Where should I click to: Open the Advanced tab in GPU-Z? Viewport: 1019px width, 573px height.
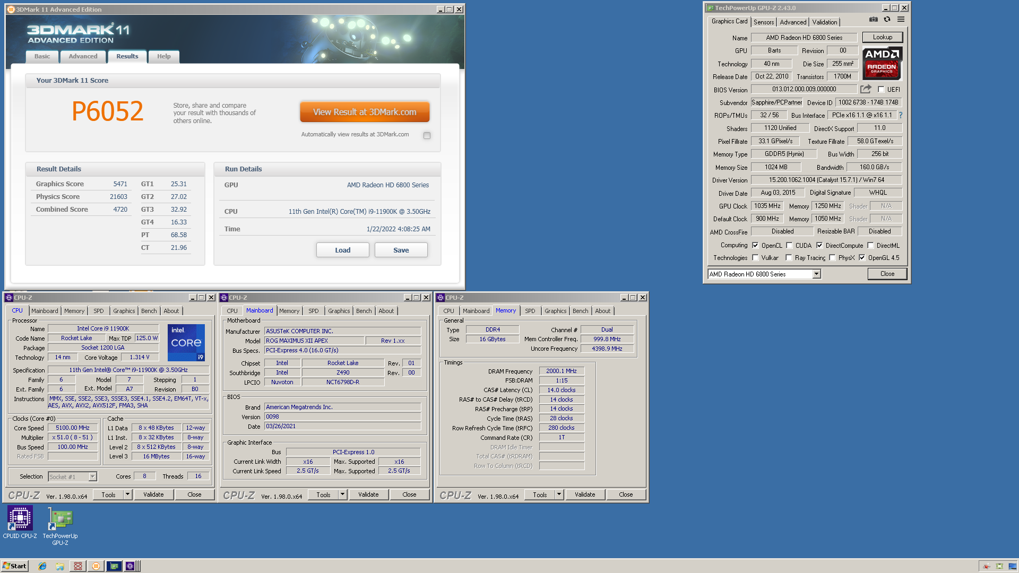coord(793,22)
